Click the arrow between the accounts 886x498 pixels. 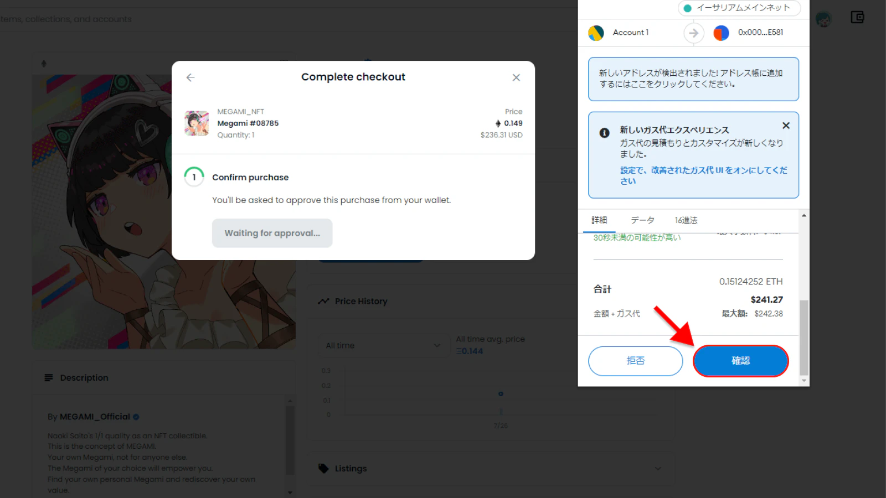click(693, 33)
